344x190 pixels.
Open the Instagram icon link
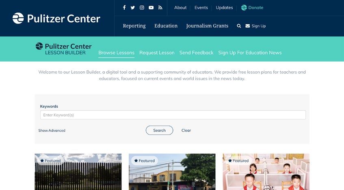pos(142,8)
